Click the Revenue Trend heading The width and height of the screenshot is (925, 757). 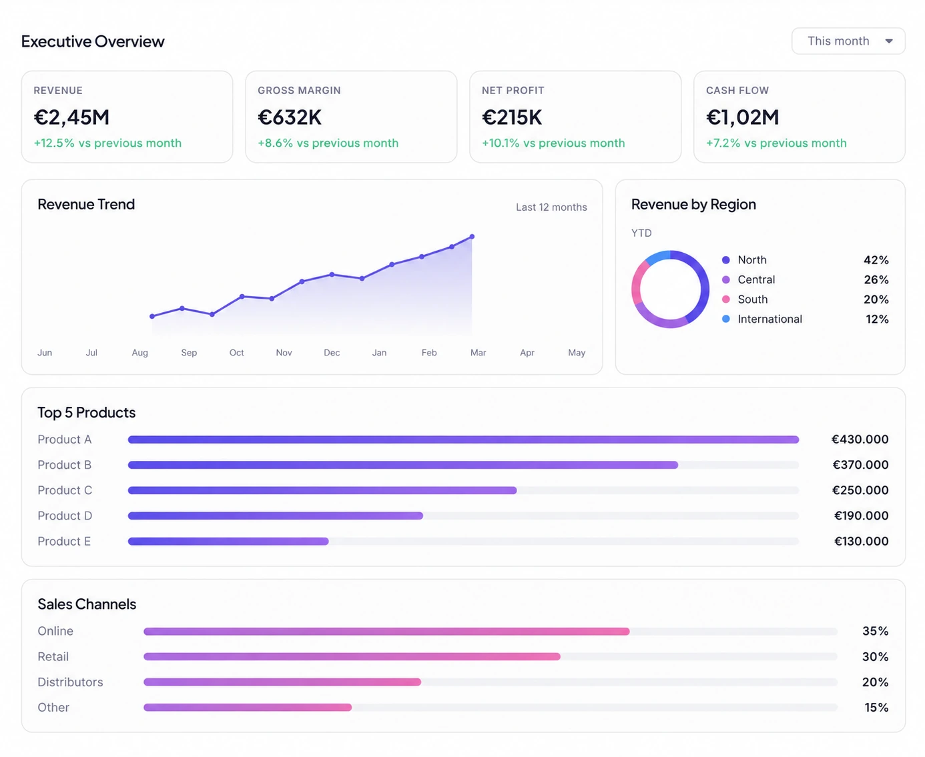coord(86,204)
